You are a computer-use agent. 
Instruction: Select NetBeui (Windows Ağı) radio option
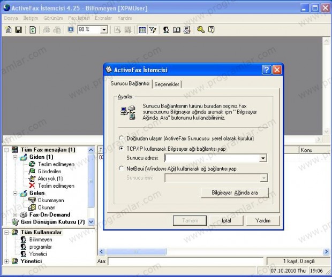coord(122,168)
